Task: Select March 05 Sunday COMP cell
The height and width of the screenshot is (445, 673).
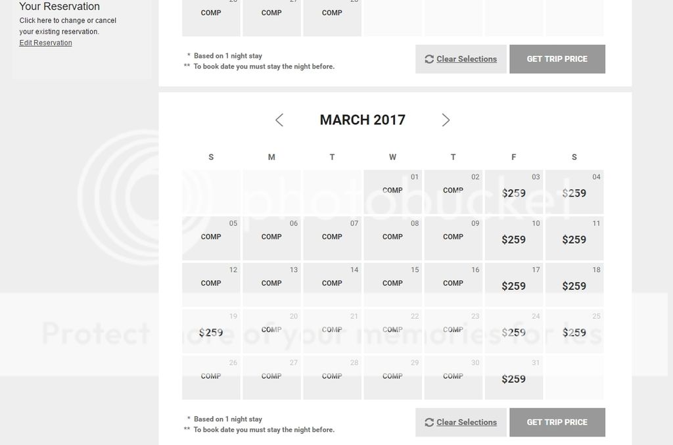Action: tap(211, 238)
